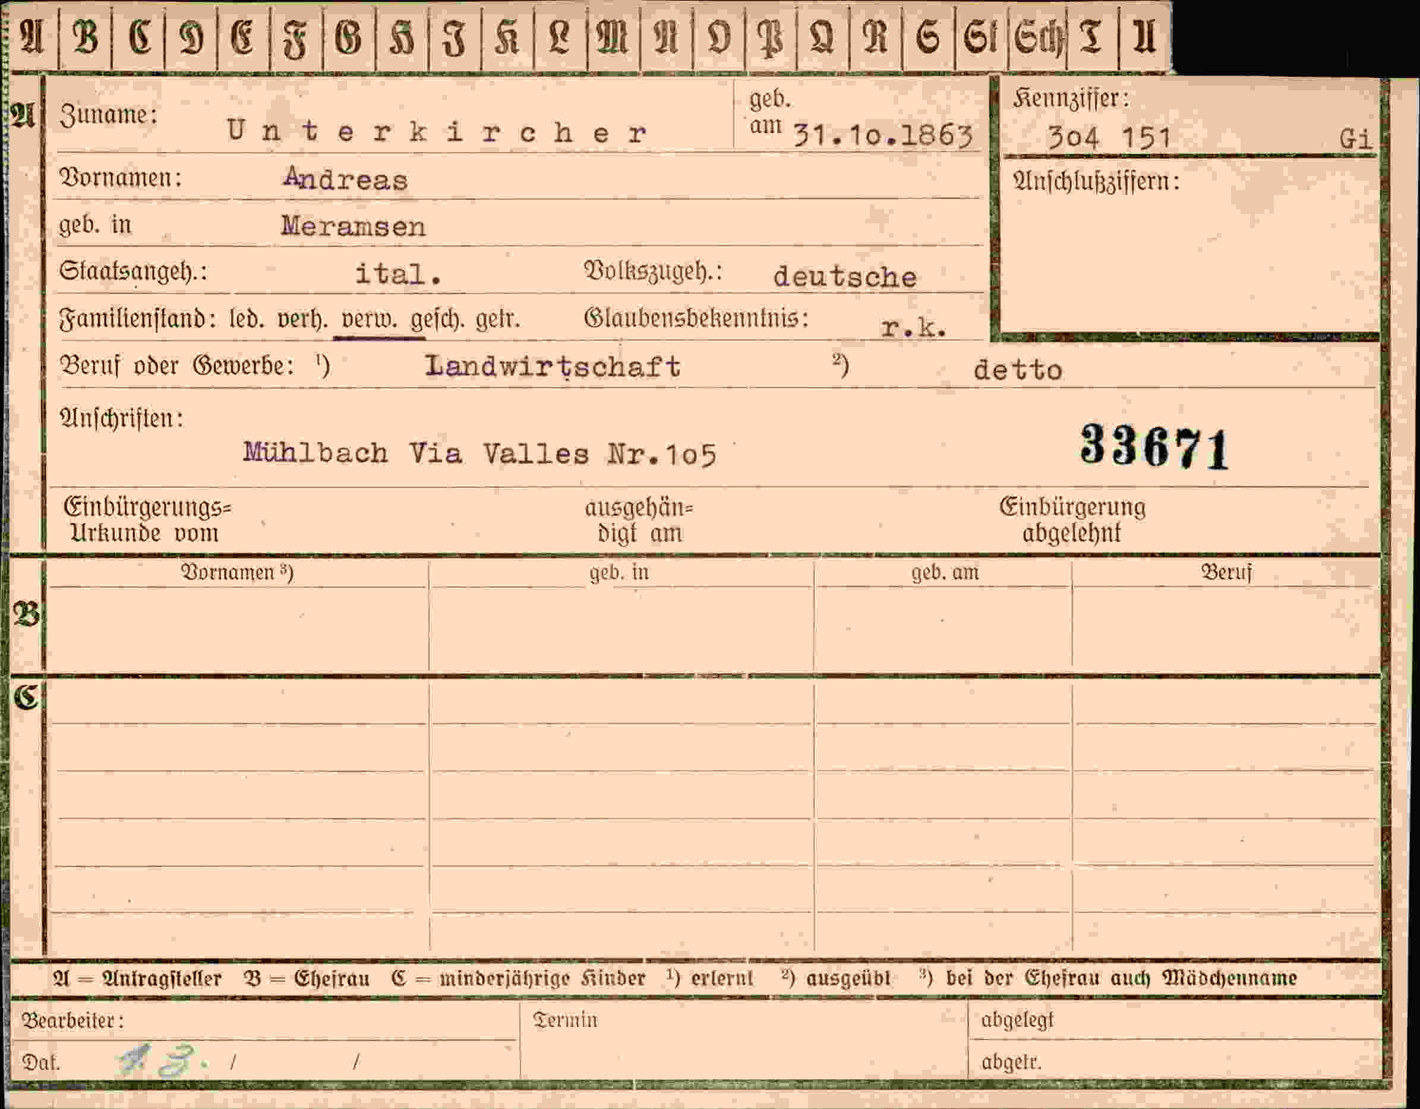Viewport: 1420px width, 1109px height.
Task: Select the alphabet index tab M
Action: pos(613,37)
